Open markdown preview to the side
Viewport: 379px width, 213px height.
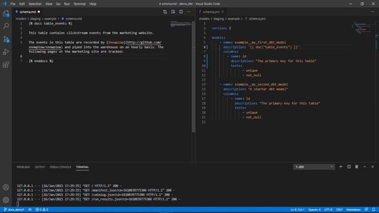click(x=173, y=12)
